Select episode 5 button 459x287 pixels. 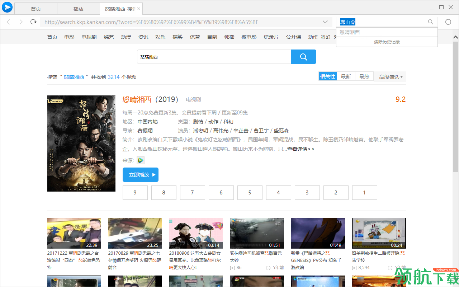250,193
